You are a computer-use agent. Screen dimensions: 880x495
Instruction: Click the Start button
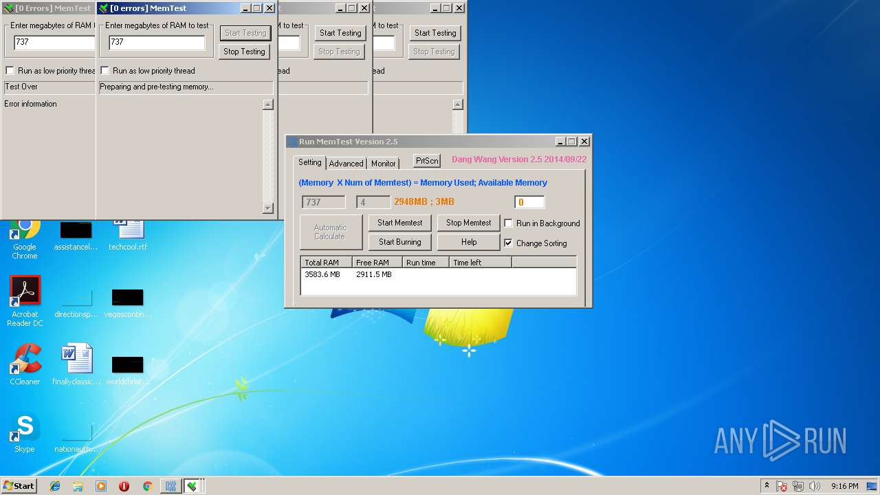(x=19, y=486)
